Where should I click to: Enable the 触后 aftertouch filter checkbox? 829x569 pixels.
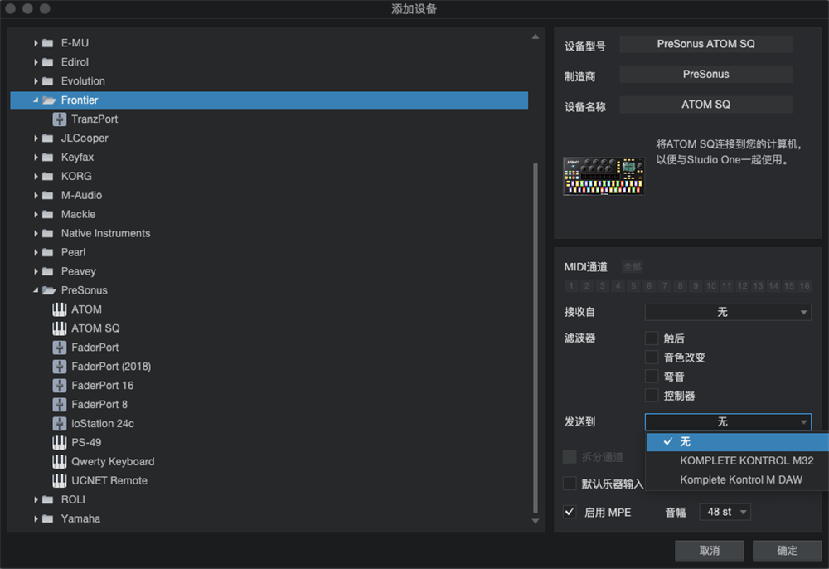(652, 338)
